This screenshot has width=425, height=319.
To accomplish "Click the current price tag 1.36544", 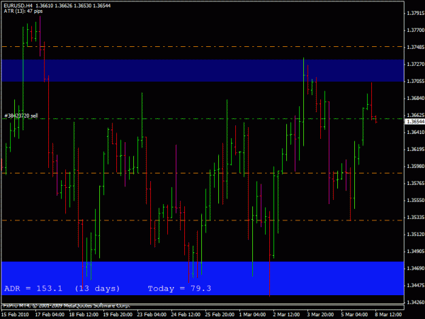I will [x=415, y=122].
